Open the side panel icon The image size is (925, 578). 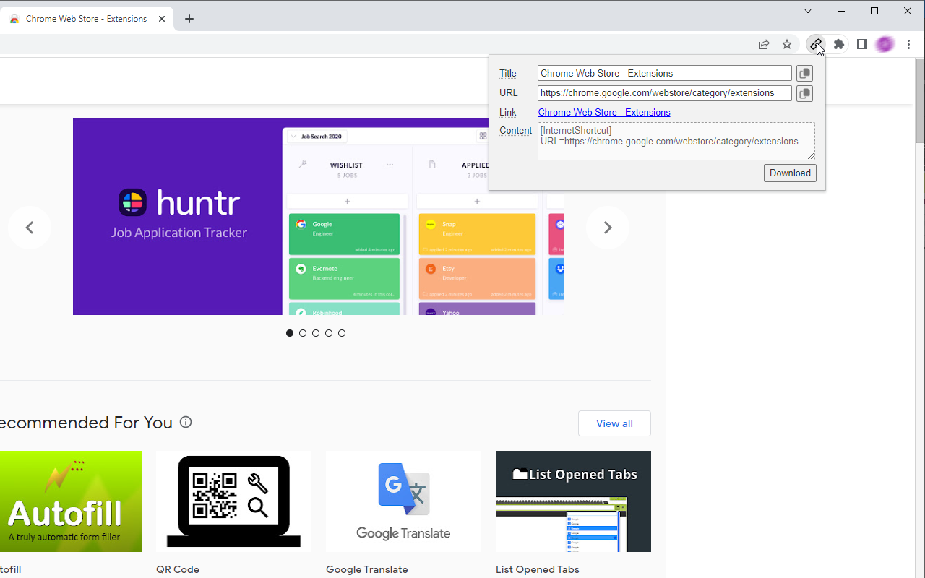click(x=861, y=44)
